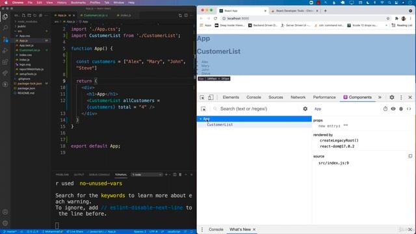Open the DevTools drawer three-dot menu

pos(202,229)
